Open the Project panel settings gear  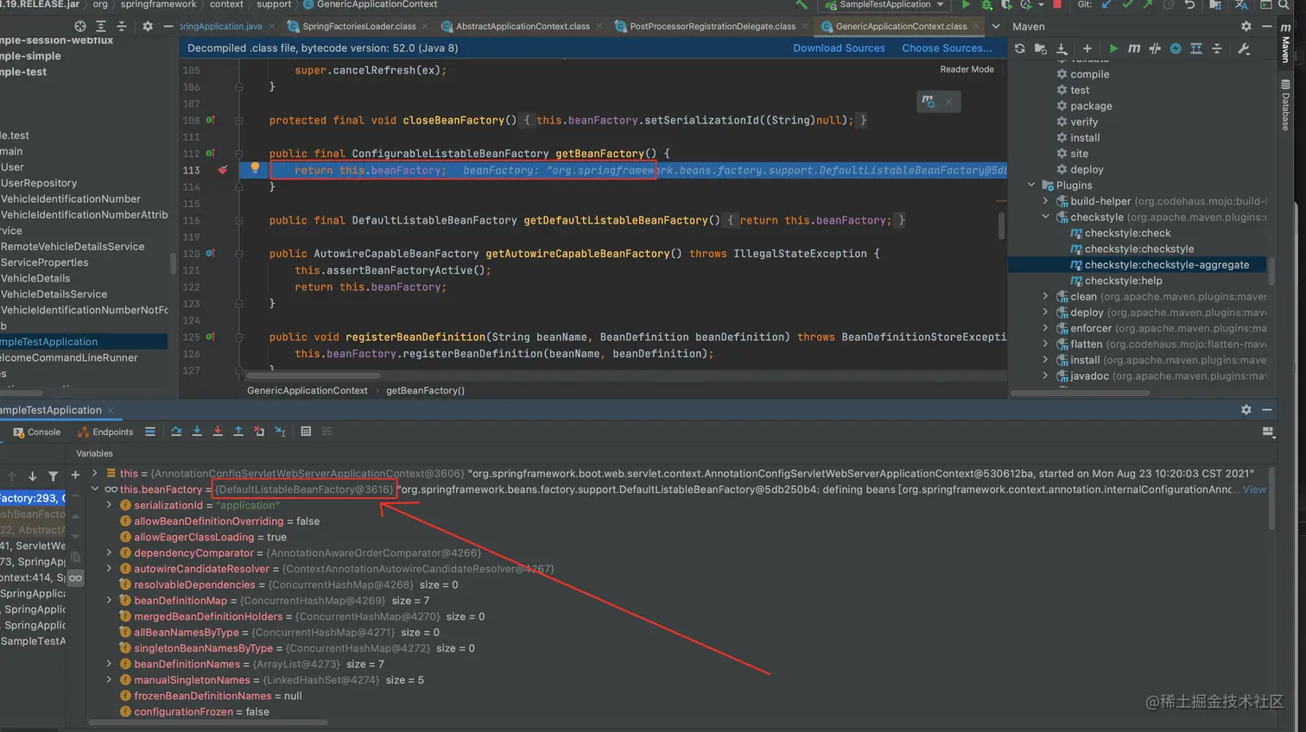148,27
